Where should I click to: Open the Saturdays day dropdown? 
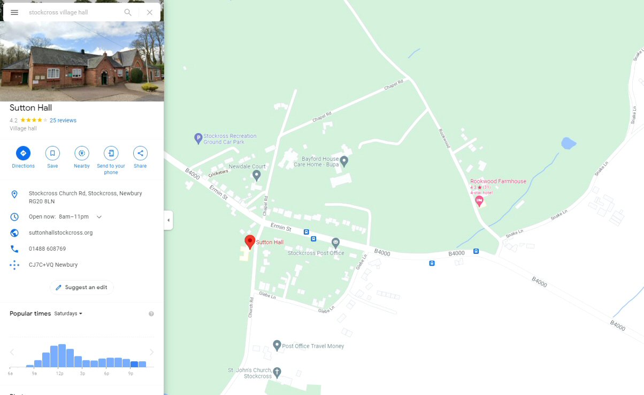[x=68, y=314]
